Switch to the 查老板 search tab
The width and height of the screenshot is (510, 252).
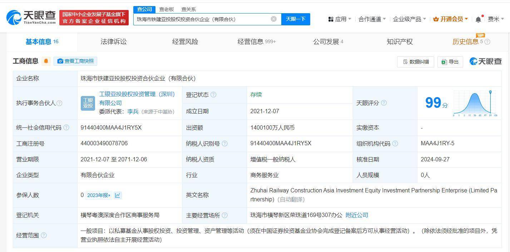click(167, 9)
